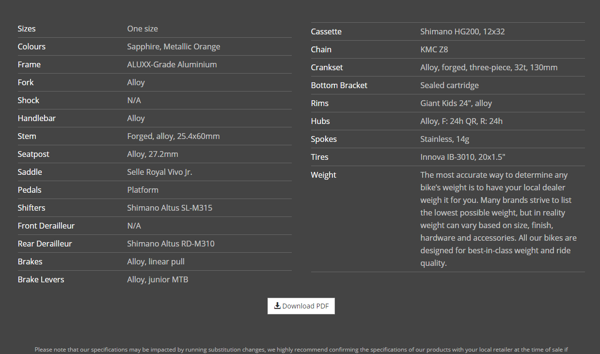Click 'KMC Z8' chain value
This screenshot has width=600, height=354.
point(434,49)
